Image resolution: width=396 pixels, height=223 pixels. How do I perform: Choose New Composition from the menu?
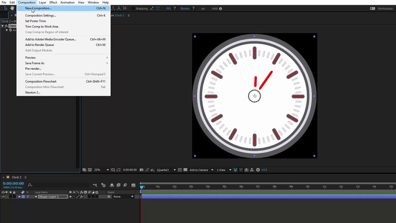[x=38, y=8]
